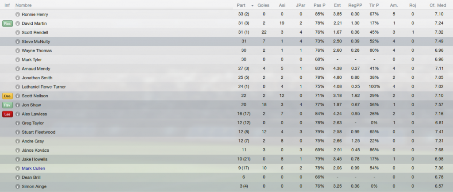Select the Lathaniel Rowe-Turner row

click(x=226, y=87)
